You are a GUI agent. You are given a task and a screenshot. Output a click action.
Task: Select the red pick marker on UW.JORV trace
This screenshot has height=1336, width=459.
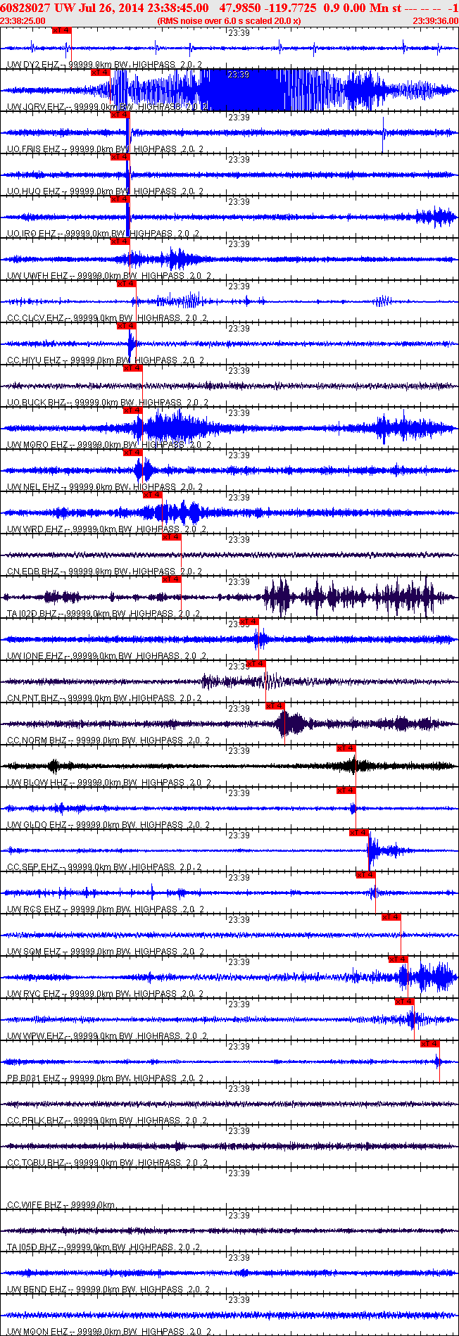(101, 72)
